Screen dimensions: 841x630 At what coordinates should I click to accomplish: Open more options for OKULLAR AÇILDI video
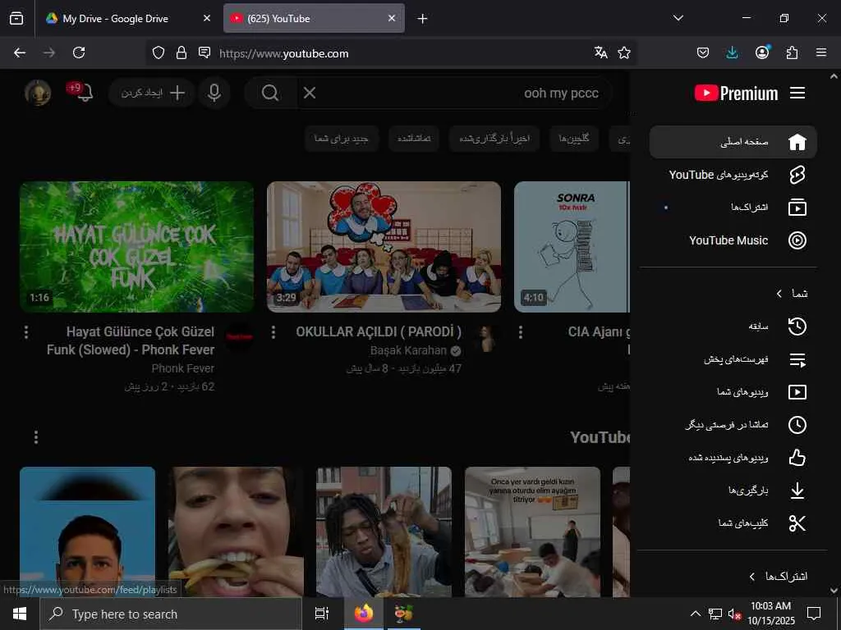coord(273,332)
